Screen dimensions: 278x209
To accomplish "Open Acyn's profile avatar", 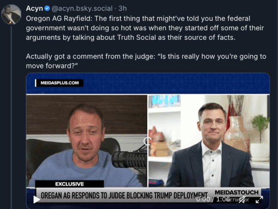I will 12,15.
